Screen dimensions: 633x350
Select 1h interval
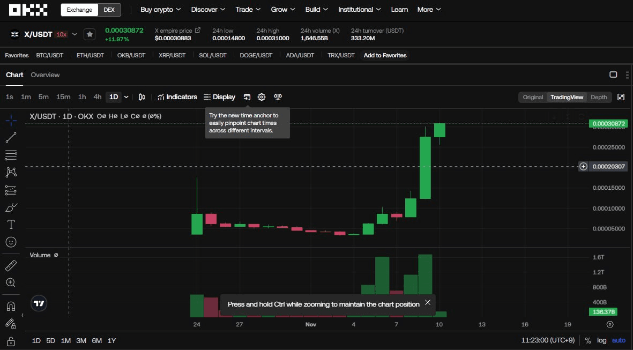pyautogui.click(x=82, y=97)
